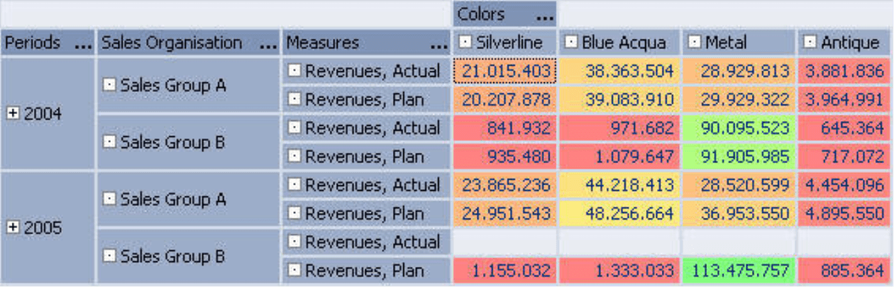This screenshot has width=894, height=287.
Task: Open the Measures header ellipsis menu
Action: tap(439, 44)
